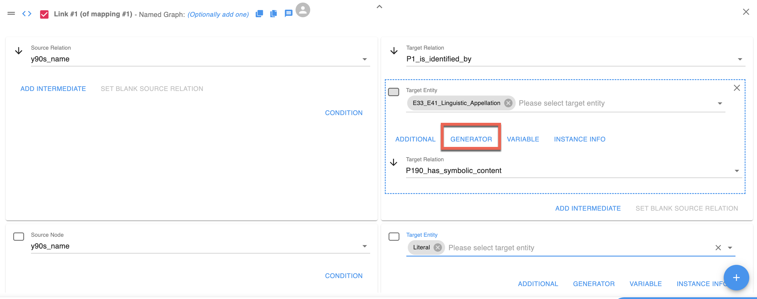Screen dimensions: 757x299
Task: Click the copy documents icon in link header
Action: (x=273, y=13)
